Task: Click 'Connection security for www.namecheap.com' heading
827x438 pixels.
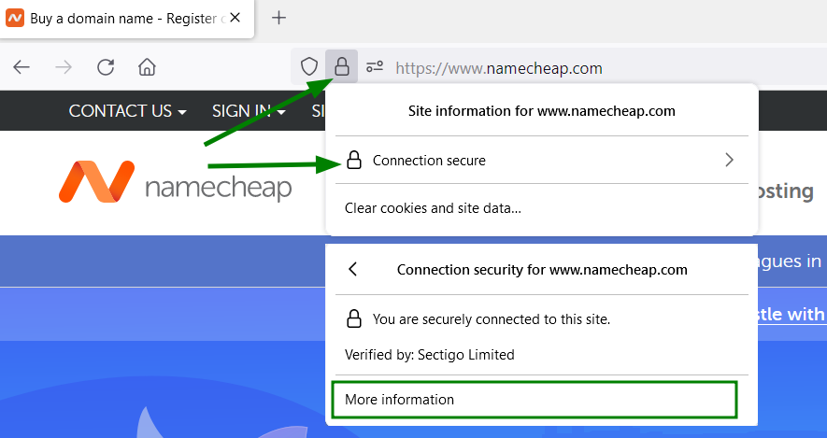Action: click(542, 270)
